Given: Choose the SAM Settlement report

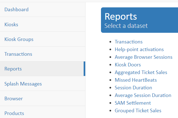Looking at the screenshot, I should click(x=133, y=103).
